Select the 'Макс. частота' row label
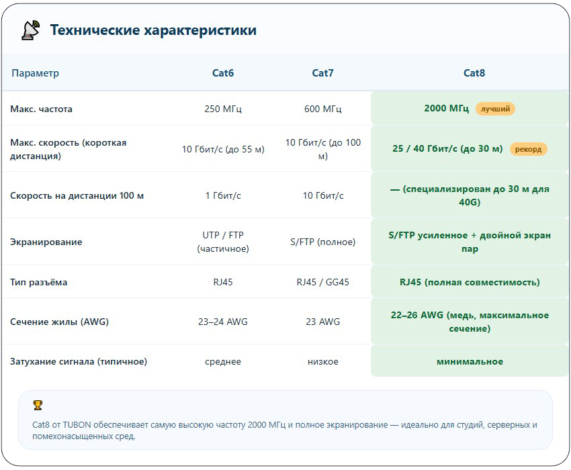This screenshot has height=470, width=571. click(x=41, y=109)
